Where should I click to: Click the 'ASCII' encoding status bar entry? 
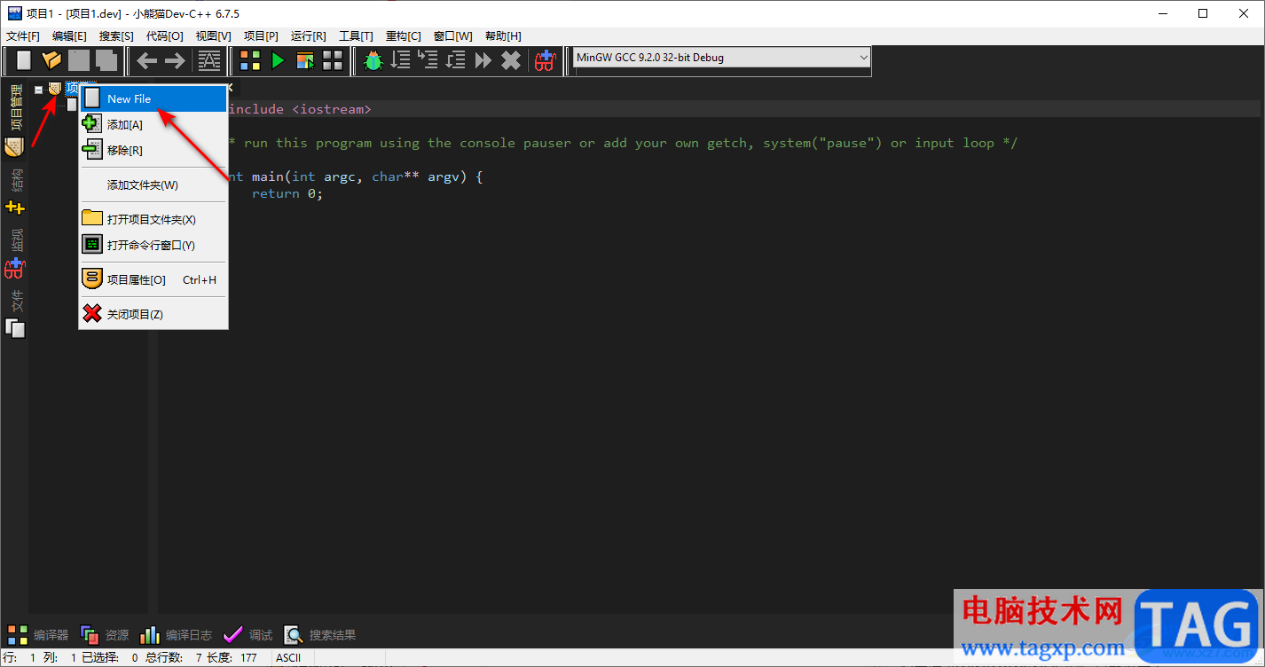[288, 658]
